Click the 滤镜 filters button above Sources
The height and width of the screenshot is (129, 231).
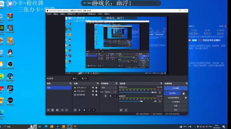tap(84, 79)
